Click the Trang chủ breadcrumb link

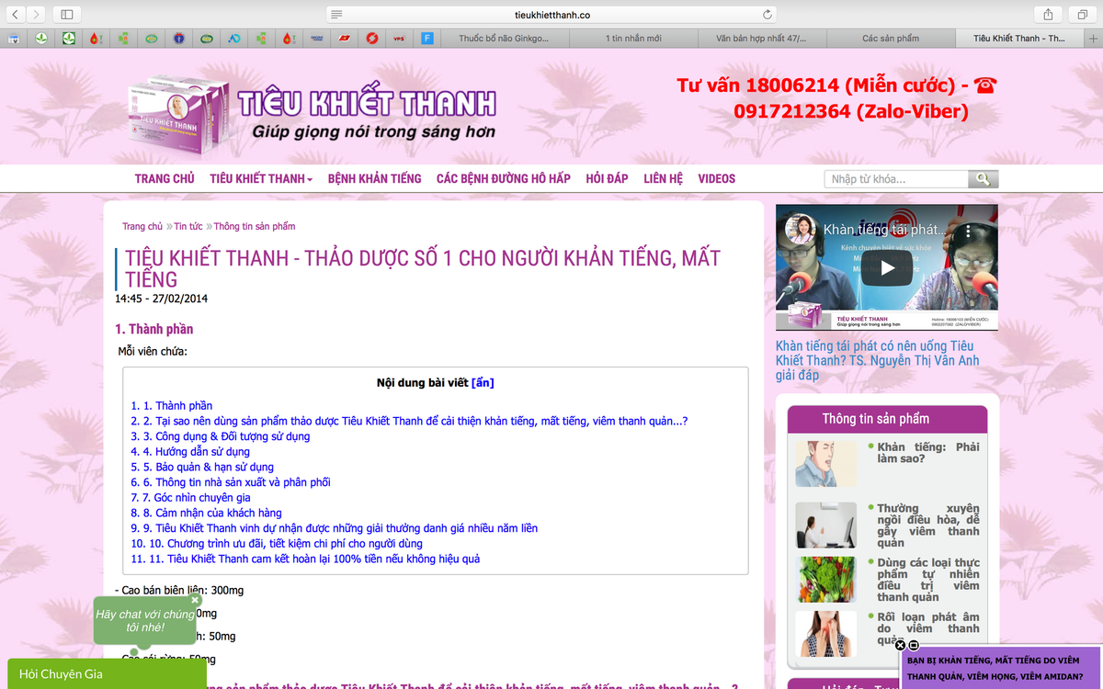(x=142, y=226)
